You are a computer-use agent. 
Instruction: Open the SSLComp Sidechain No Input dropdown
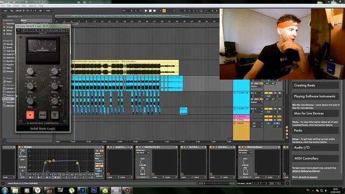[245, 153]
